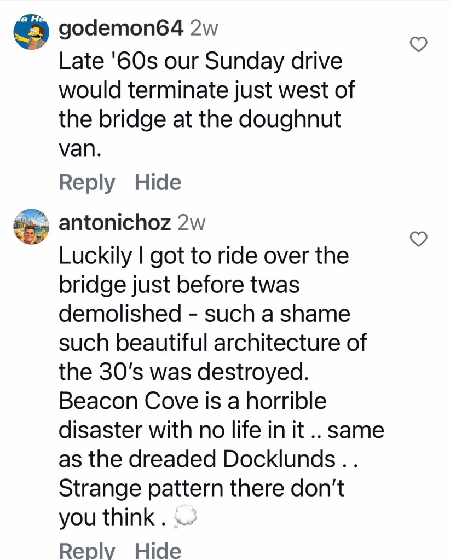
Task: Click the 2w timestamp beside godemon64
Action: [203, 29]
